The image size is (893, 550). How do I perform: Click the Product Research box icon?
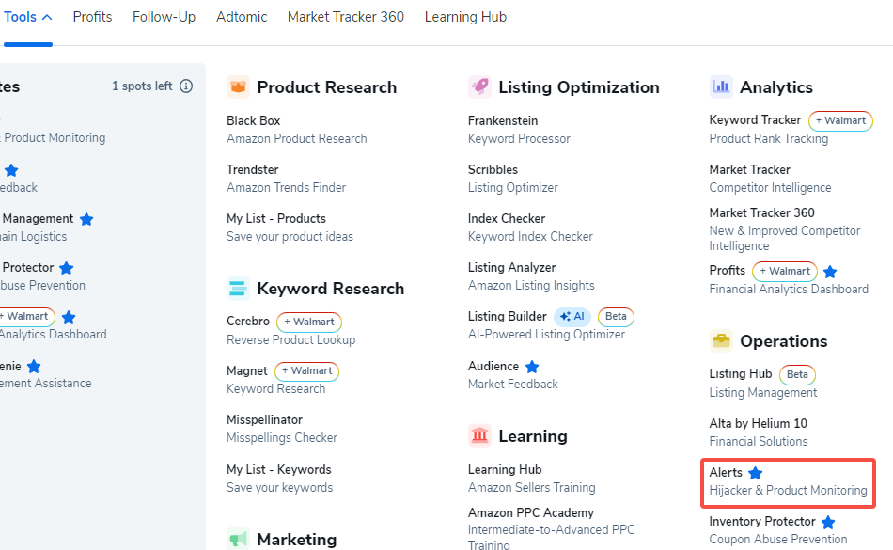click(238, 87)
